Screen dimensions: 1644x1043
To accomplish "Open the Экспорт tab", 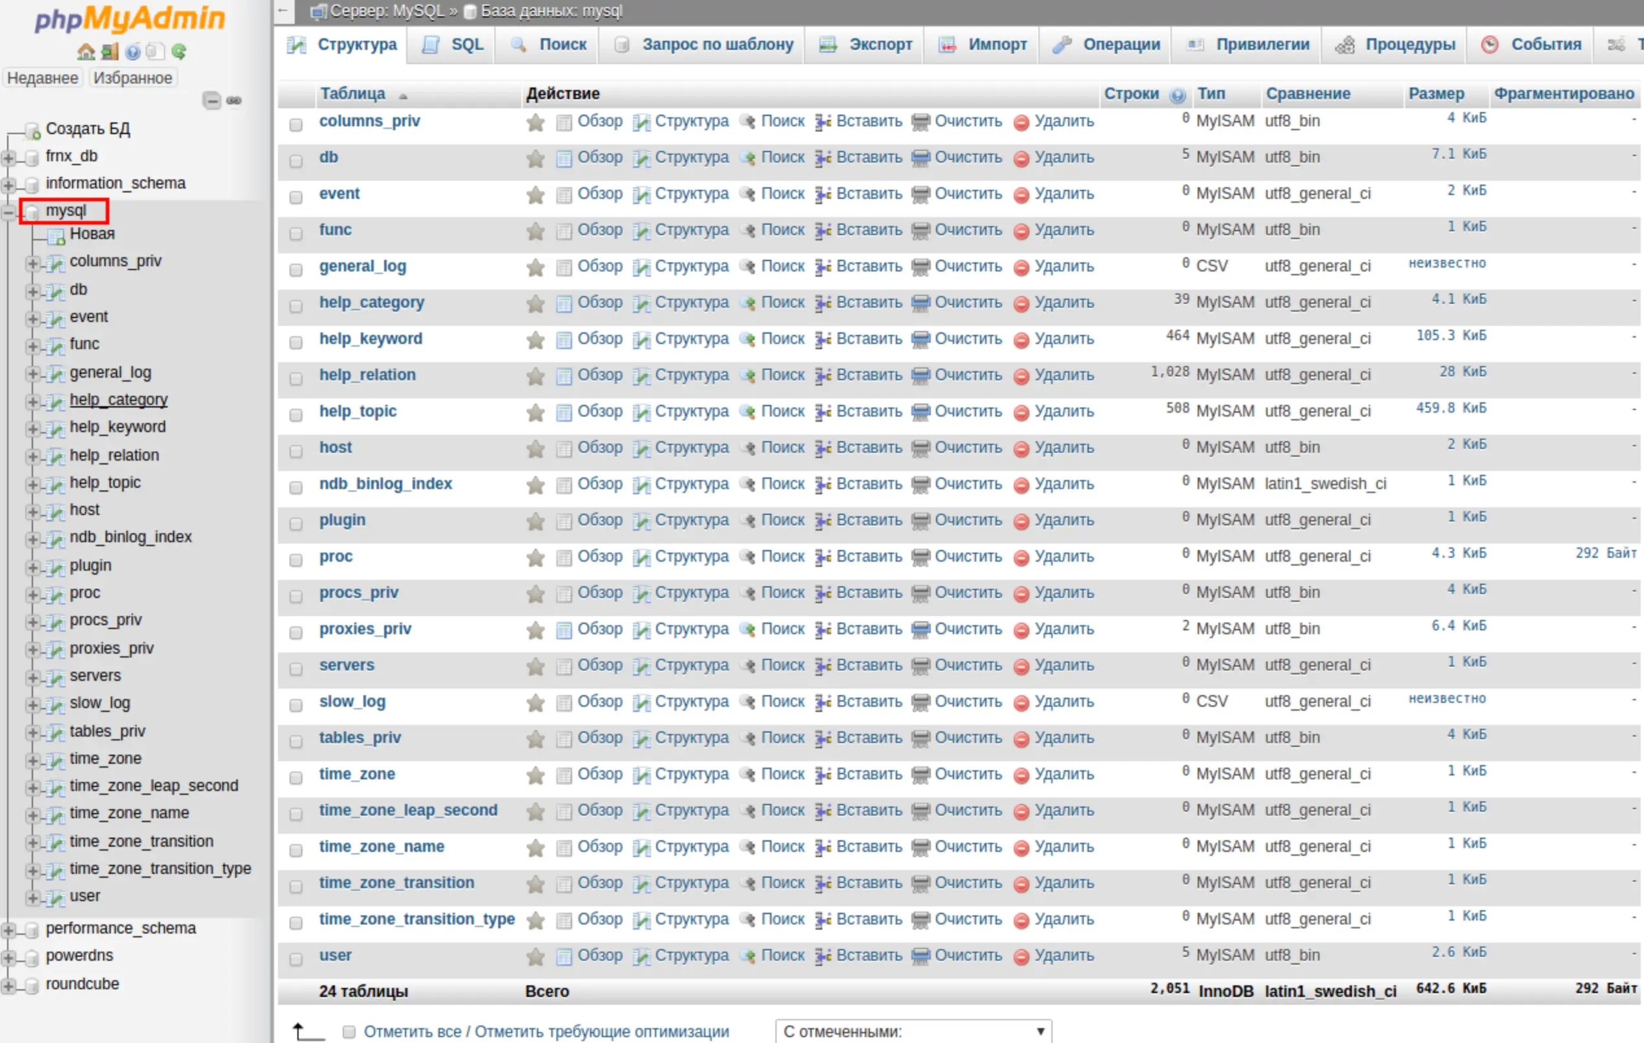I will (x=865, y=45).
